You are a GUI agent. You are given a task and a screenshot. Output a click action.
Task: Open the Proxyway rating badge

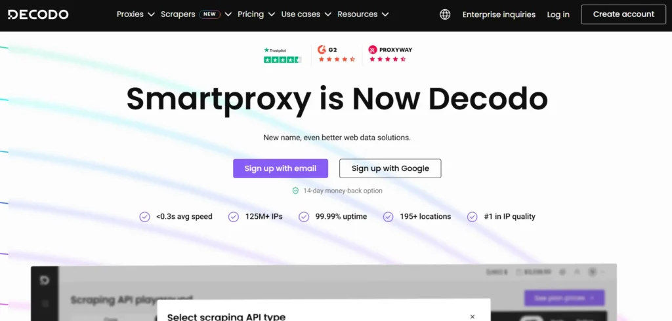pyautogui.click(x=390, y=54)
